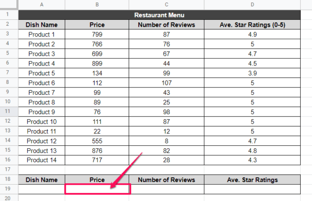
Task: Click the Number of Reviews header cell in row 2
Action: pyautogui.click(x=166, y=24)
